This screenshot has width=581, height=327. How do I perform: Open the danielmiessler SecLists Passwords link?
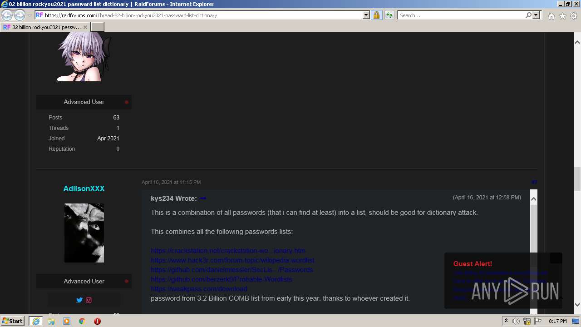coord(232,270)
